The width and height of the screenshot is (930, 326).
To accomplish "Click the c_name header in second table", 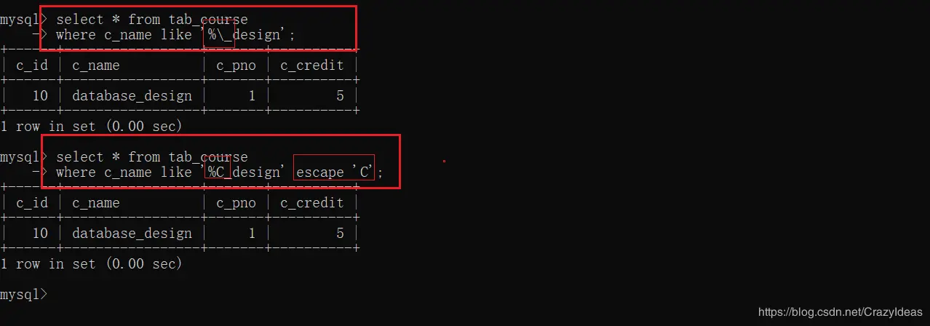I will coord(96,203).
